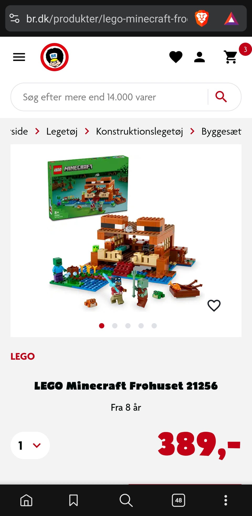Open the 48 tabs switcher
This screenshot has height=516, width=252.
coord(178,500)
